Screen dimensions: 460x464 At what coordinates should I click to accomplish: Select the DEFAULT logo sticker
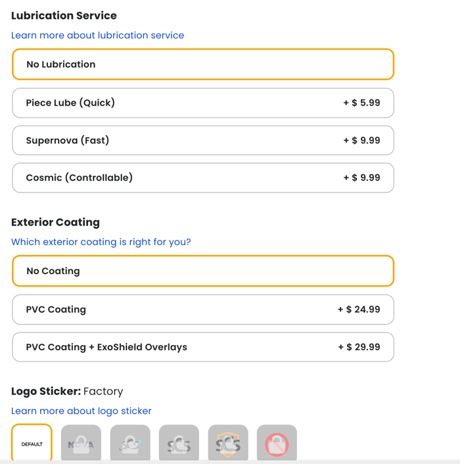click(x=32, y=444)
